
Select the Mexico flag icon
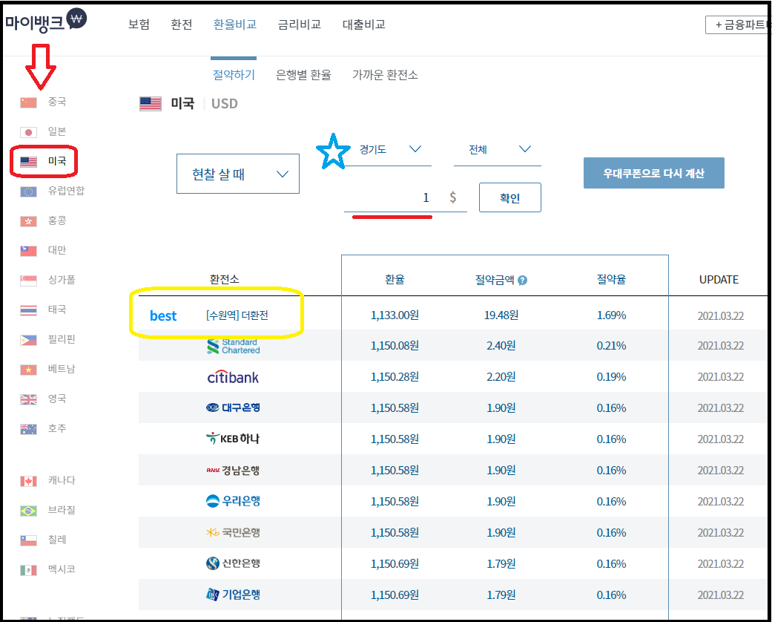point(29,570)
